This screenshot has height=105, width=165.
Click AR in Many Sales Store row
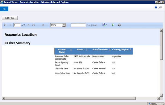(x=114, y=73)
